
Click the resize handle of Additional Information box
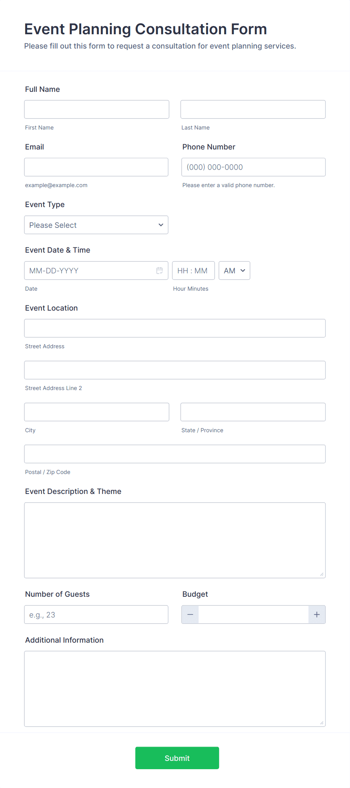point(322,722)
